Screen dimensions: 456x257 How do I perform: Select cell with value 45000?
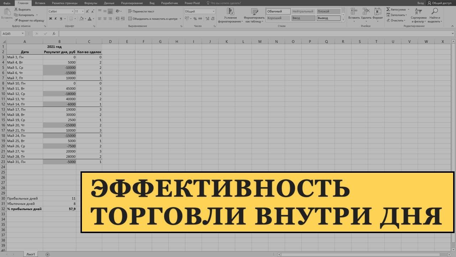click(59, 89)
